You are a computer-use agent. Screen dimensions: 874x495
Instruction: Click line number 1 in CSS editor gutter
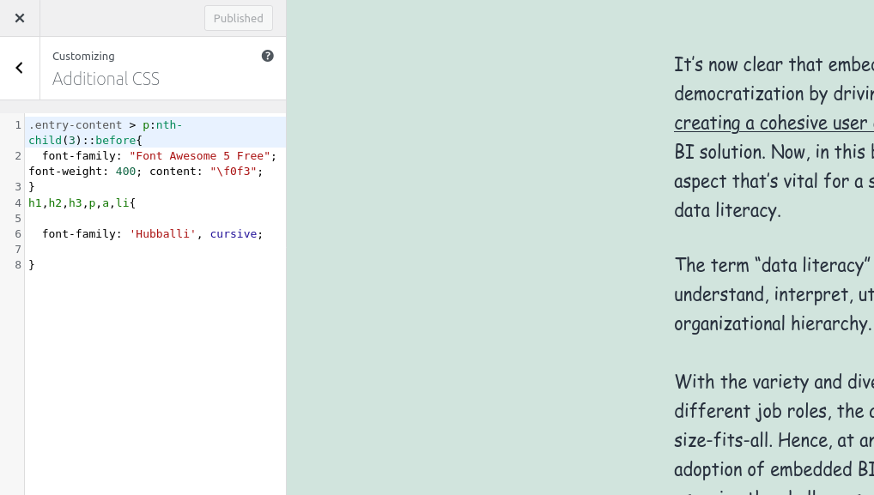click(18, 124)
